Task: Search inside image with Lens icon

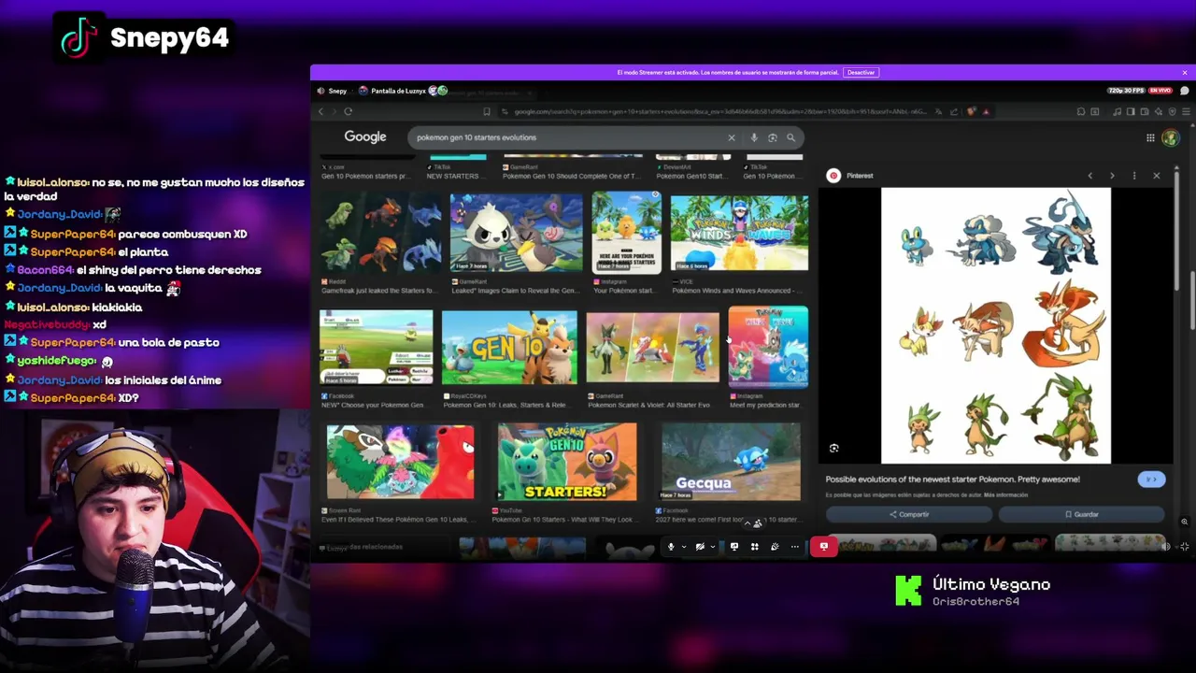Action: click(x=834, y=448)
